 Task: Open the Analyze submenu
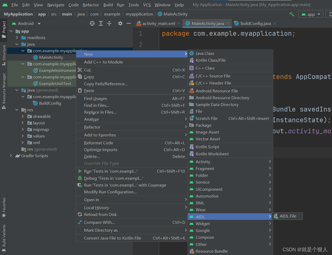[132, 119]
